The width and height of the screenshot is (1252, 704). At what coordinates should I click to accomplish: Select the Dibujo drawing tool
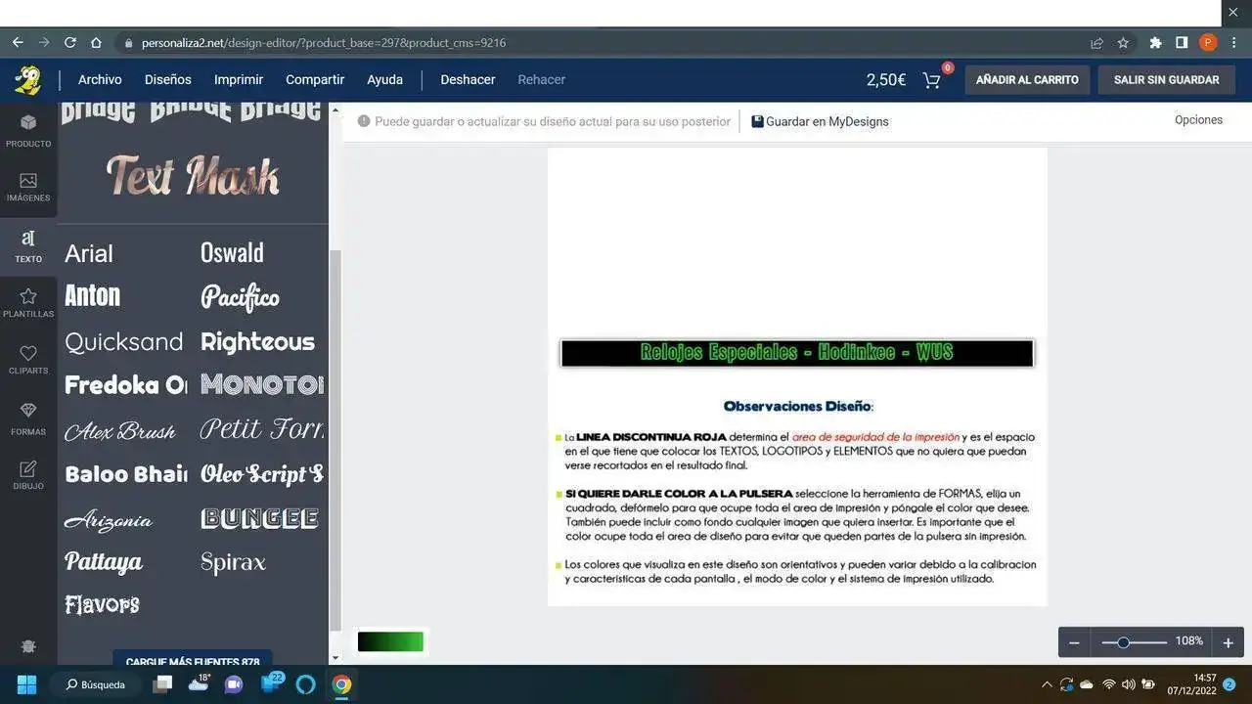click(28, 474)
